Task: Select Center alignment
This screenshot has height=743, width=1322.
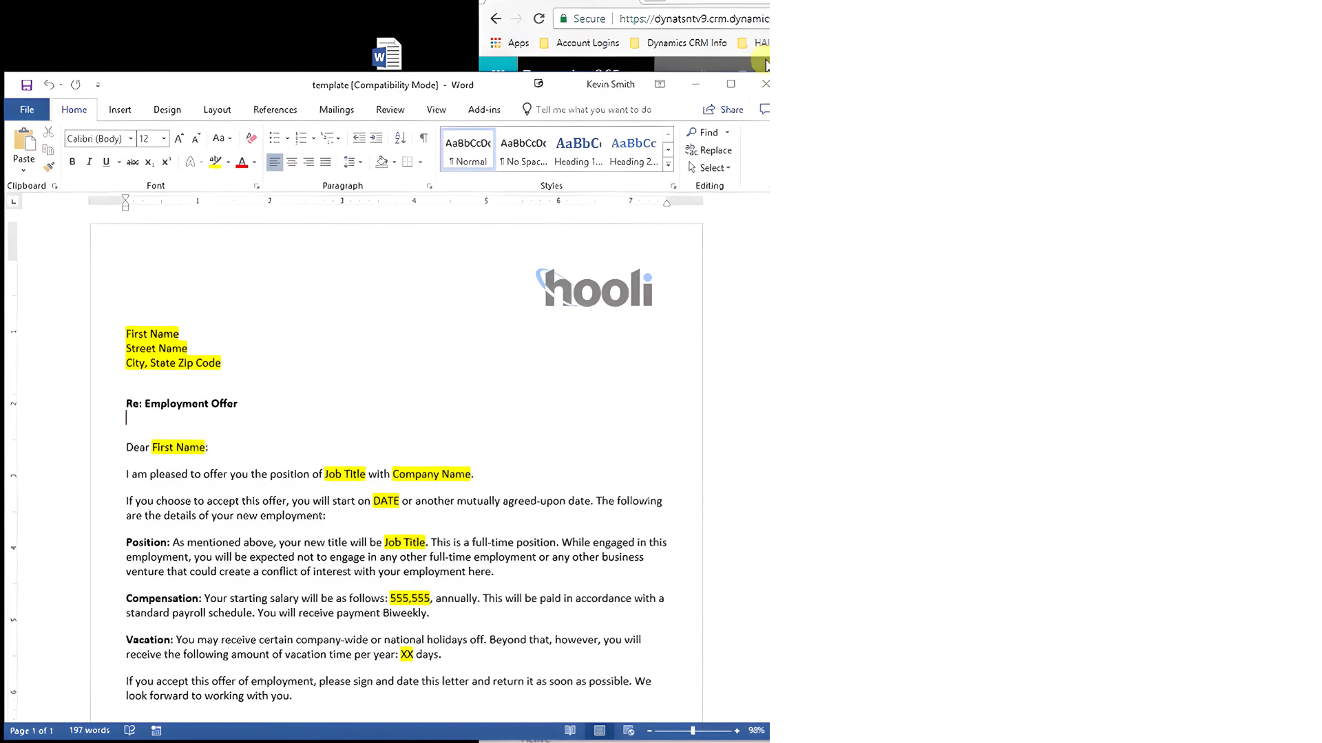Action: [x=292, y=162]
